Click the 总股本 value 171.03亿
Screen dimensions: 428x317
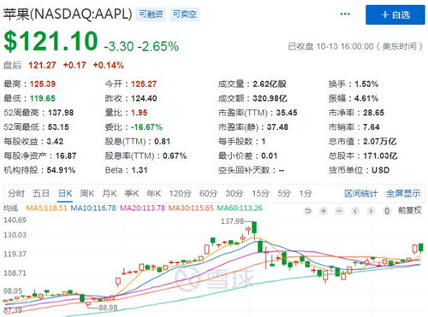[380, 156]
